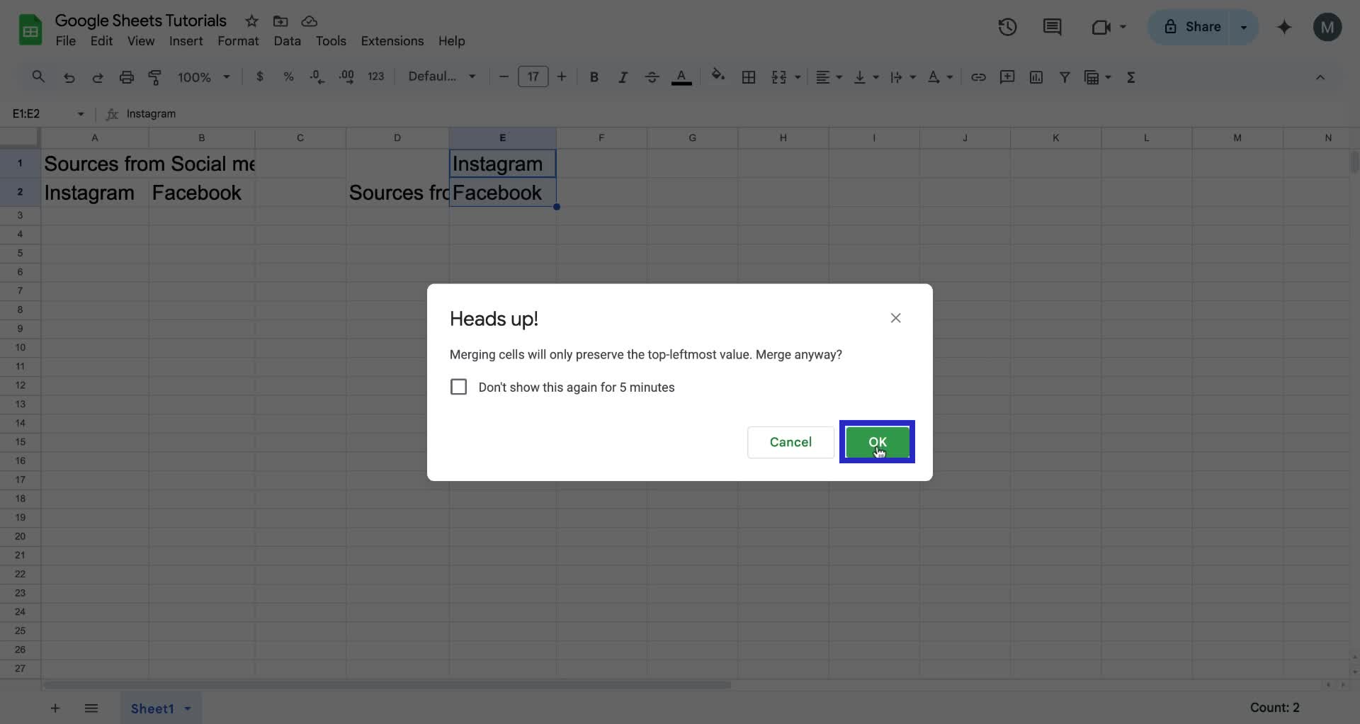Open the Zoom level dropdown

click(203, 77)
